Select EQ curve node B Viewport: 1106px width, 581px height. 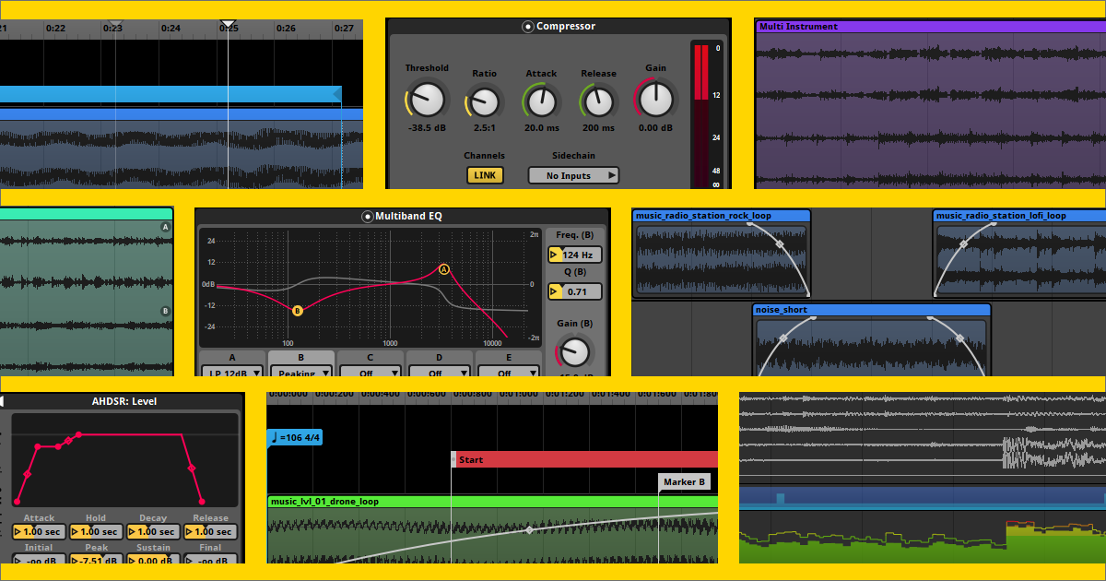click(298, 311)
